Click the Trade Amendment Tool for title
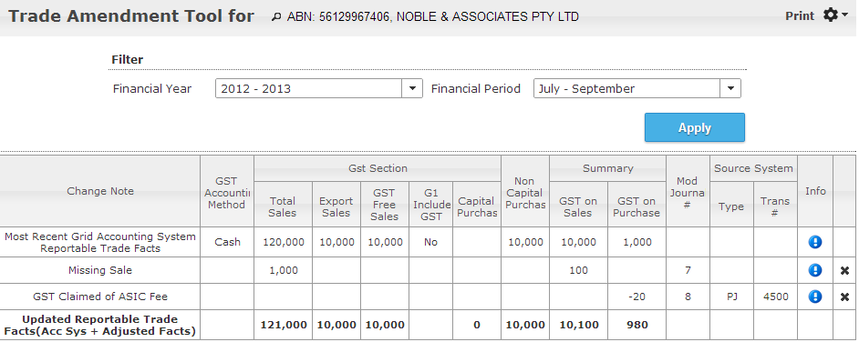Viewport: 859px width, 342px height. pyautogui.click(x=131, y=16)
